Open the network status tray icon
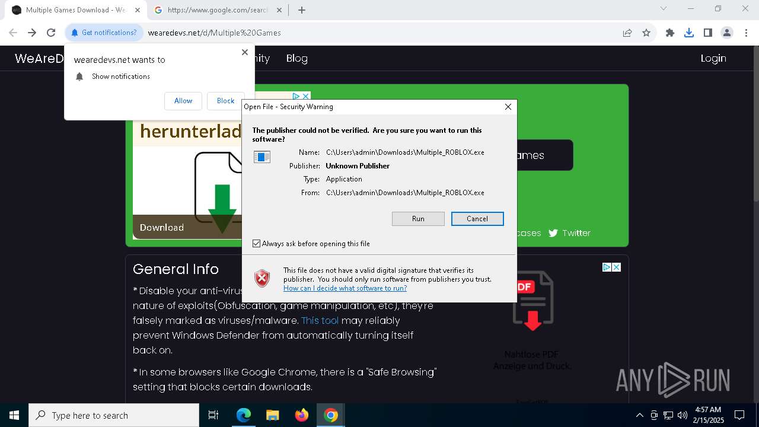The height and width of the screenshot is (427, 759). (668, 415)
